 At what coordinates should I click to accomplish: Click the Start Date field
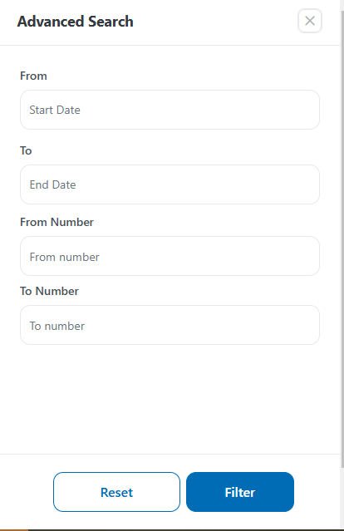click(x=170, y=110)
